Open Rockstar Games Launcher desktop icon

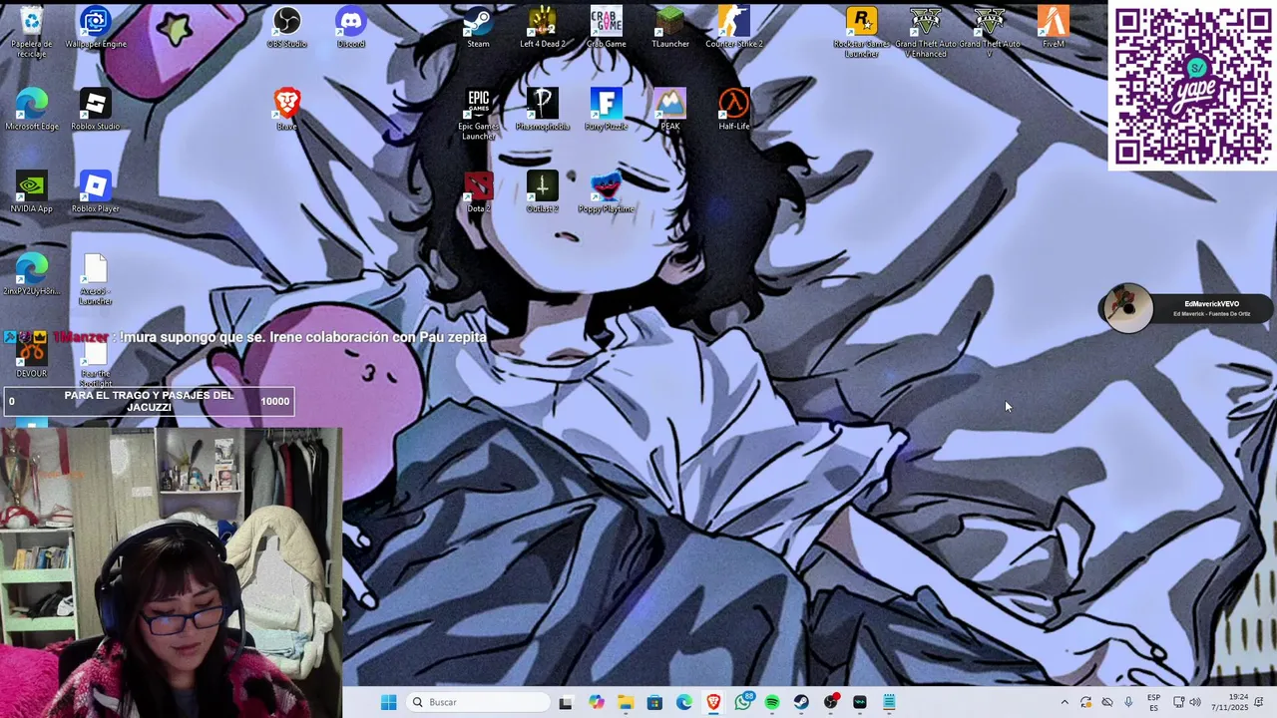point(861,32)
